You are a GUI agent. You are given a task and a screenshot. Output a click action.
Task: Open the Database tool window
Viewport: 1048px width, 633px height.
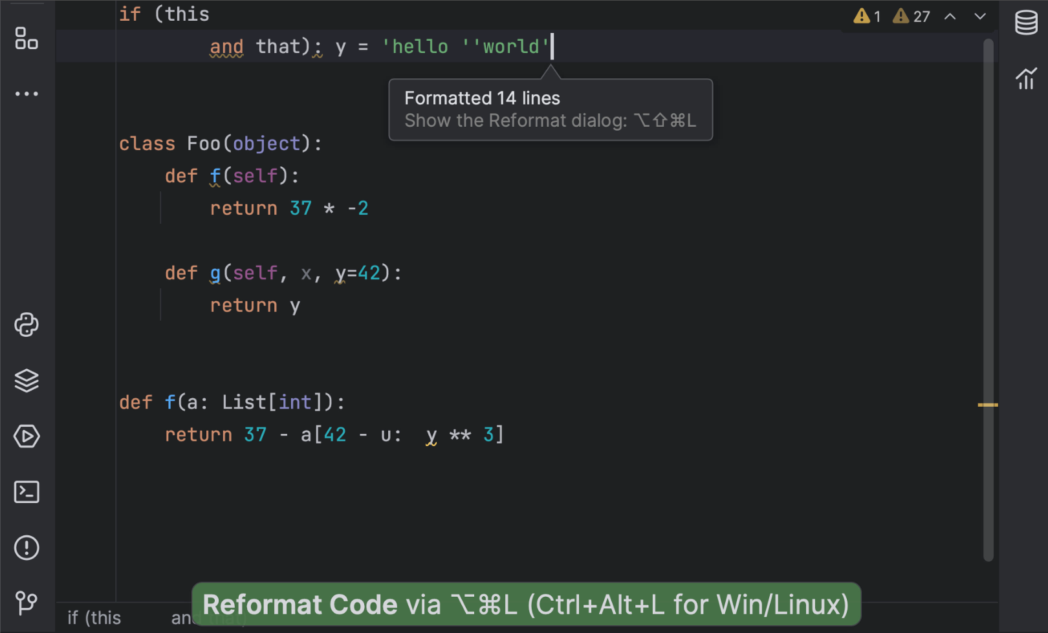[x=1026, y=23]
